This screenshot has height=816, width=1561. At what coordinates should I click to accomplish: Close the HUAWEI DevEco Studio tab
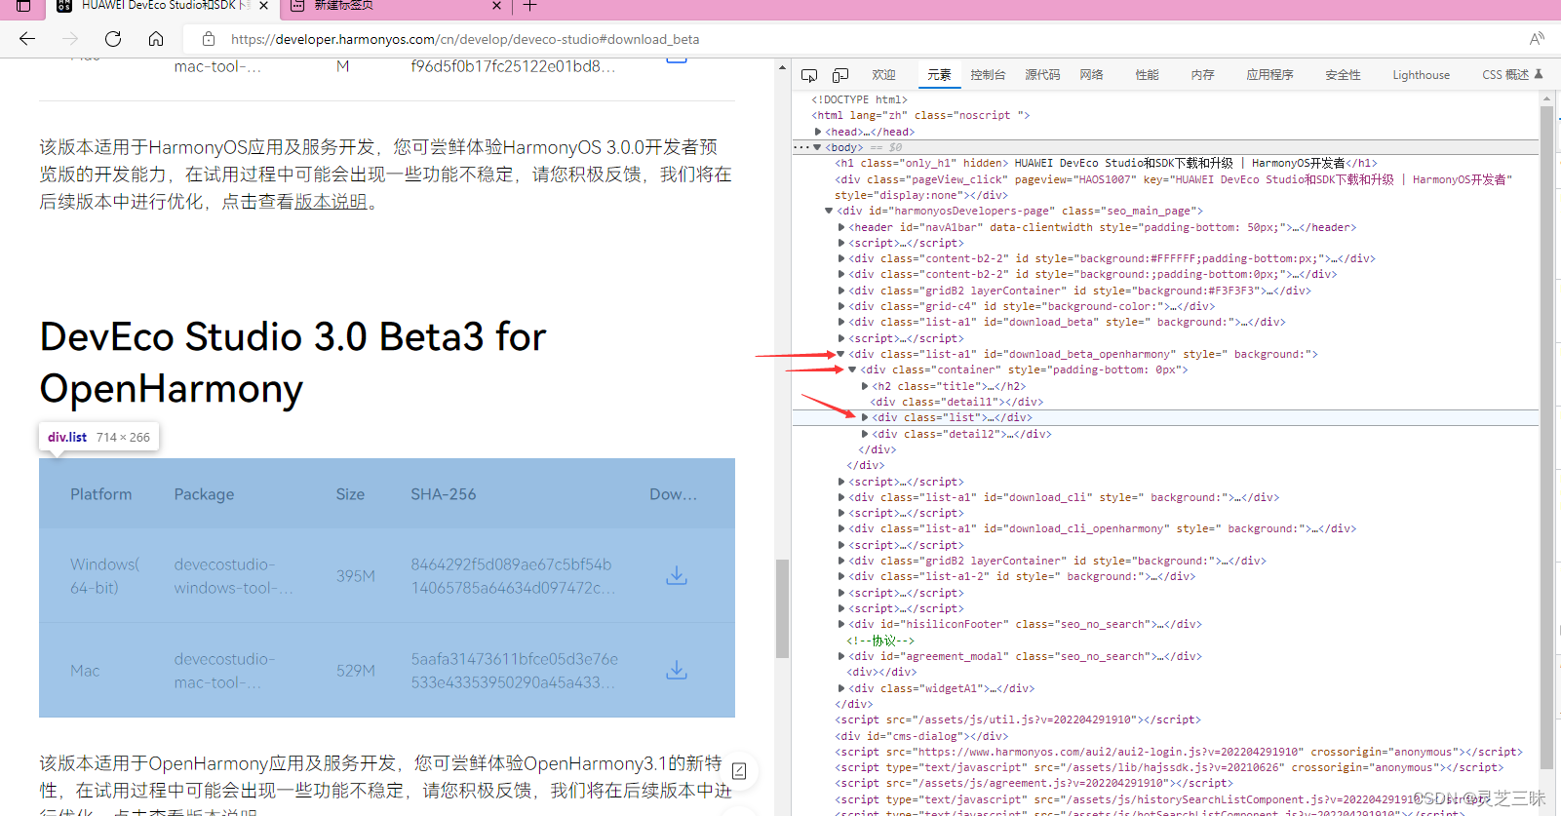pos(263,6)
